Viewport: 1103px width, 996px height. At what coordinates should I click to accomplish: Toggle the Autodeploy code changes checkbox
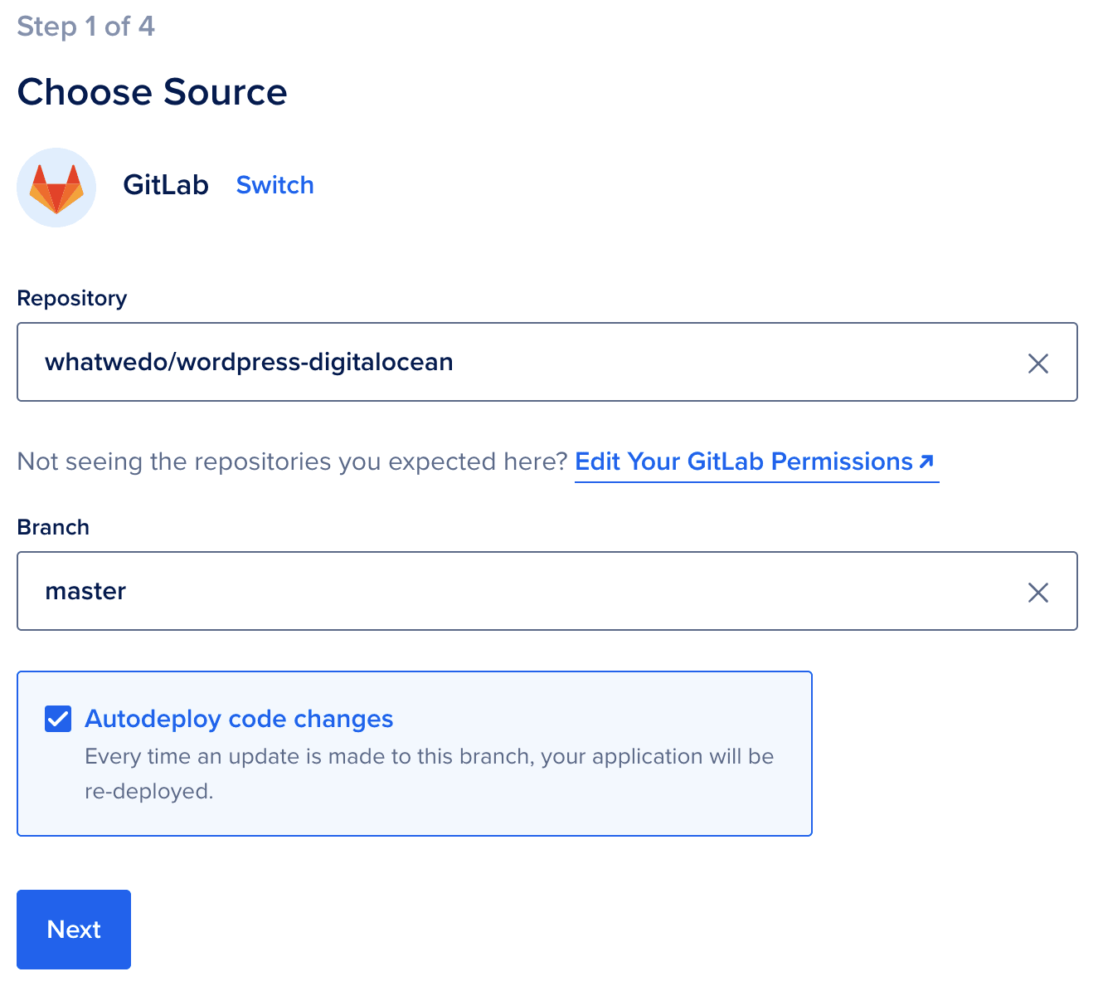(x=58, y=719)
